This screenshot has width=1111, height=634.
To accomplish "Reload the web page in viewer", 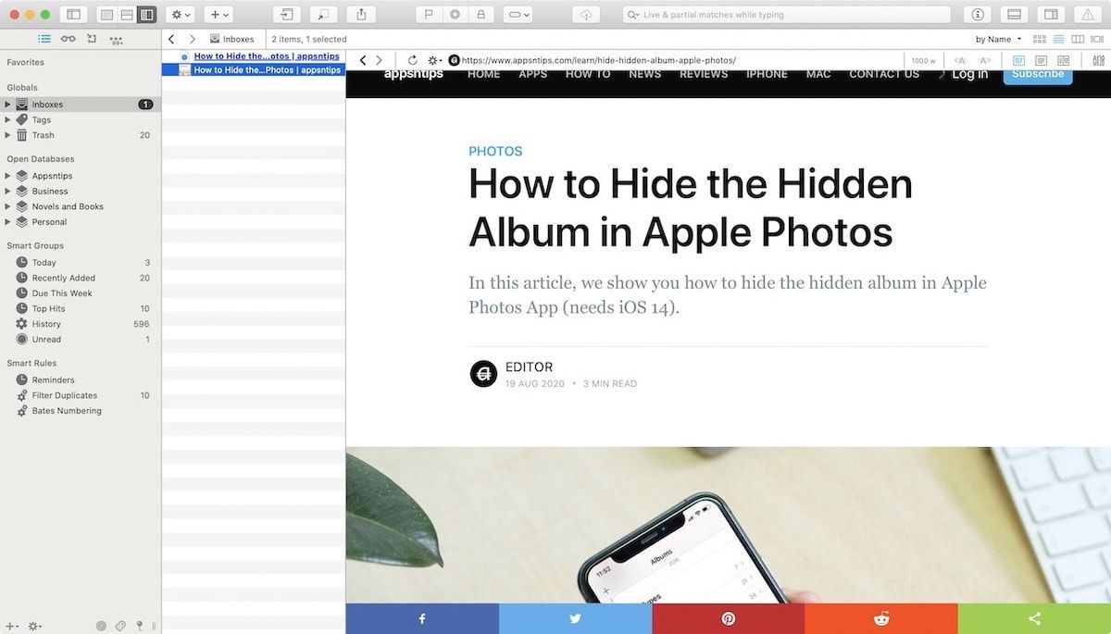I will 412,60.
